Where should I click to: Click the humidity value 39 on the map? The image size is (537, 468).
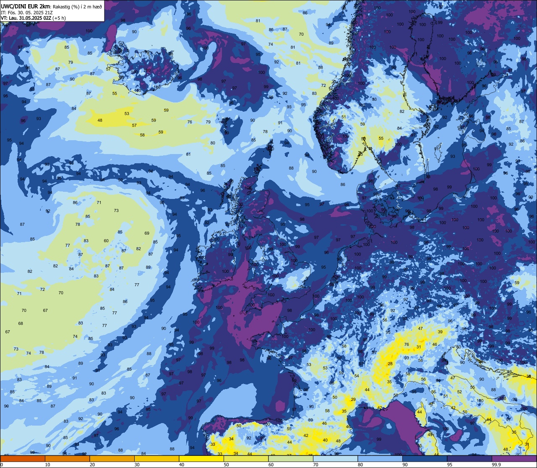tap(440, 332)
